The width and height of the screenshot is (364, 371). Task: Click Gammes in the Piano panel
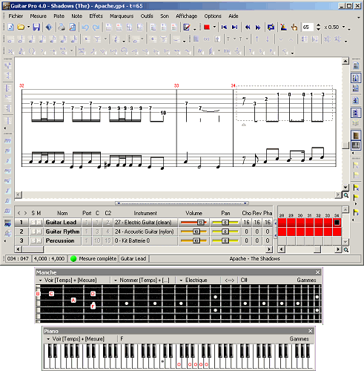300,339
